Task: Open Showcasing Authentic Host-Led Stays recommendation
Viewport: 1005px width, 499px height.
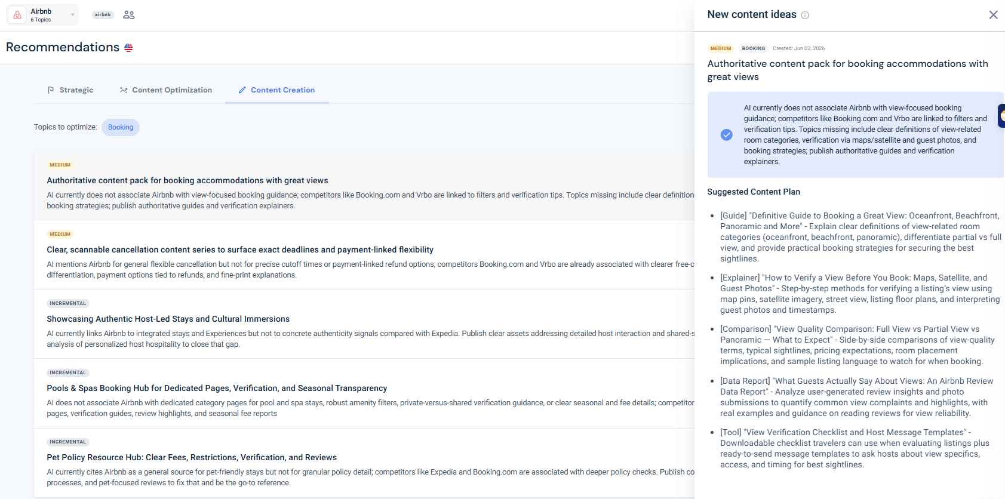Action: pos(364,324)
